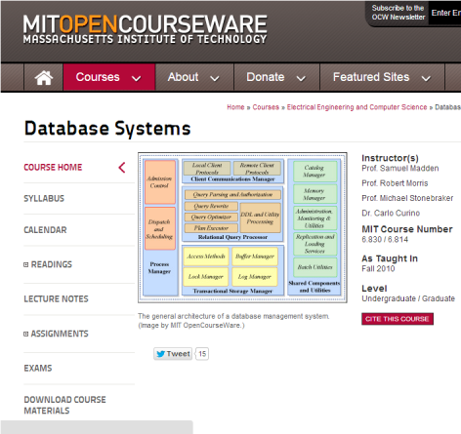
Task: Open the Syllabus section
Action: (x=44, y=198)
